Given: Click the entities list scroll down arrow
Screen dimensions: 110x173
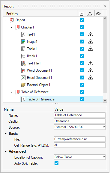Looking at the screenshot, I should click(105, 101).
